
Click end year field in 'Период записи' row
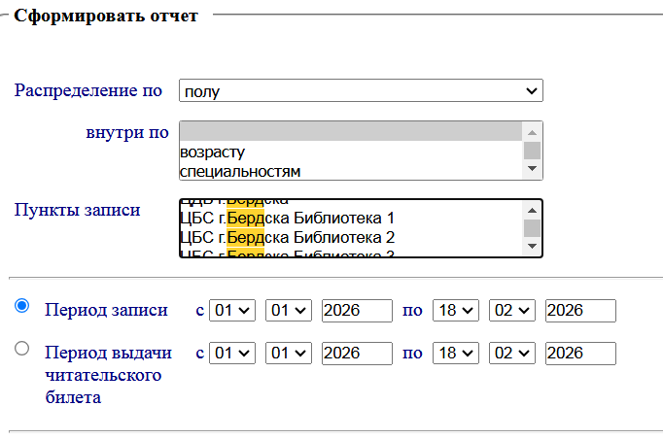click(x=580, y=311)
